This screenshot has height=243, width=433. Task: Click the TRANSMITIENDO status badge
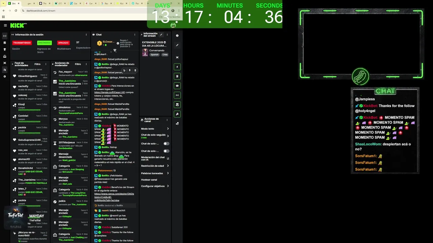click(22, 43)
